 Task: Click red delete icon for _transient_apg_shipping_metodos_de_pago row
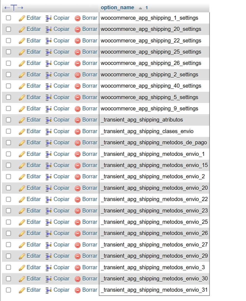(78, 143)
